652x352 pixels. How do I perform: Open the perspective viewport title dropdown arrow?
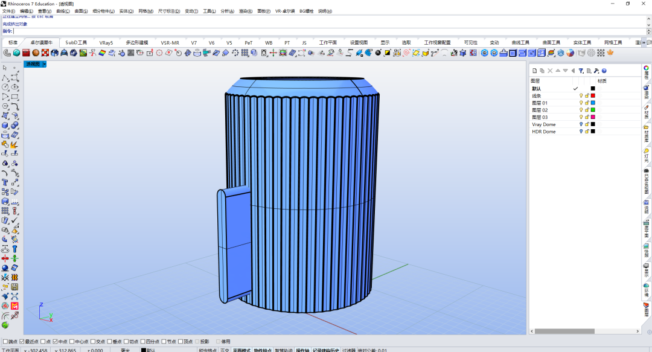[x=45, y=64]
